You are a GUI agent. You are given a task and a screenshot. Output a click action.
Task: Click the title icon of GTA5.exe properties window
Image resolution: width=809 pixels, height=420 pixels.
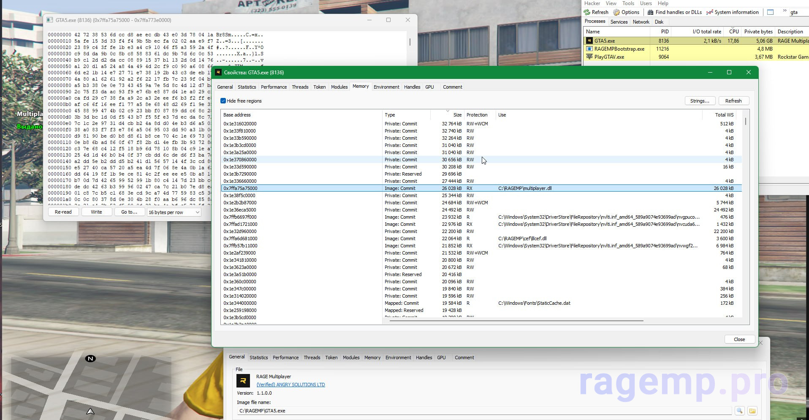coord(218,73)
